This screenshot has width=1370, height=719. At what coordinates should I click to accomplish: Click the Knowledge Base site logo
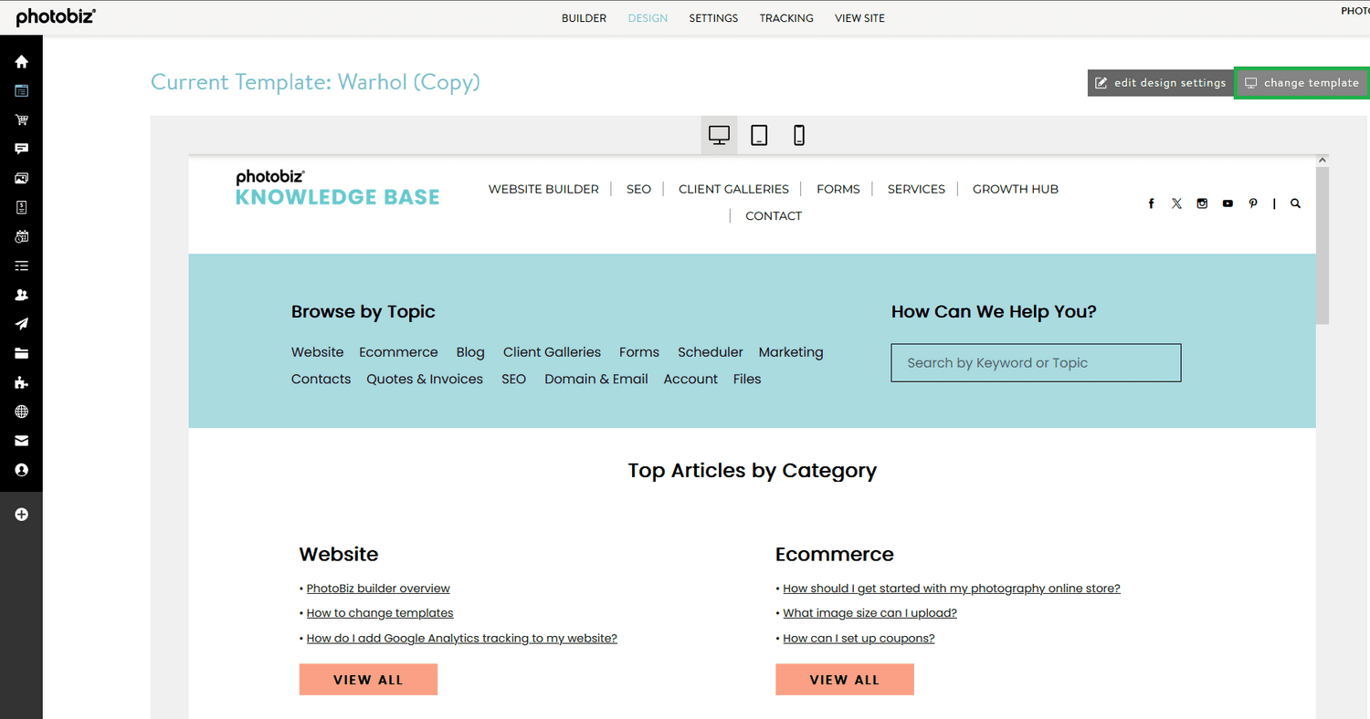pos(338,188)
